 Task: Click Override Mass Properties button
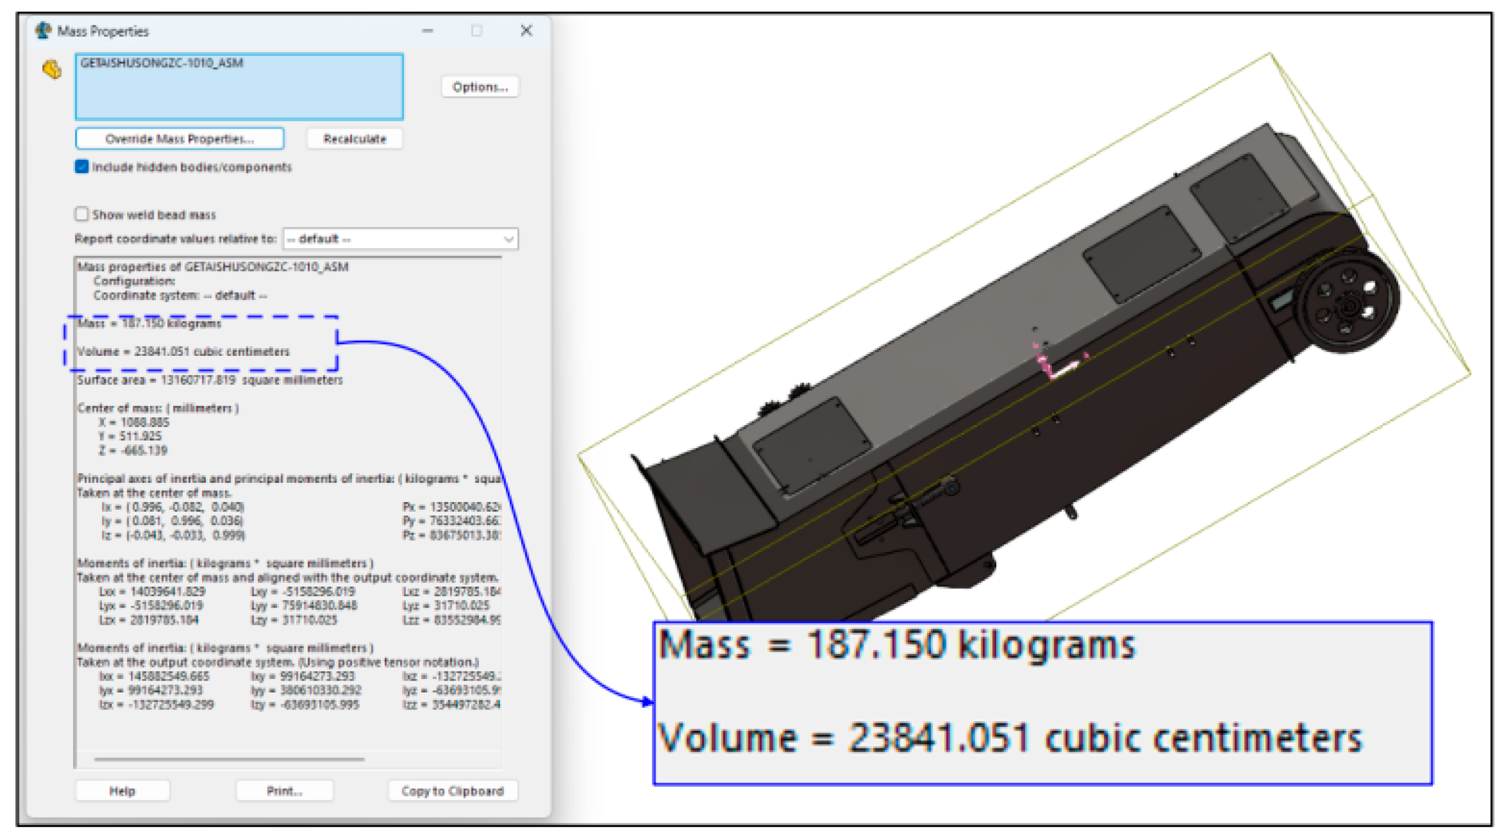click(x=179, y=139)
